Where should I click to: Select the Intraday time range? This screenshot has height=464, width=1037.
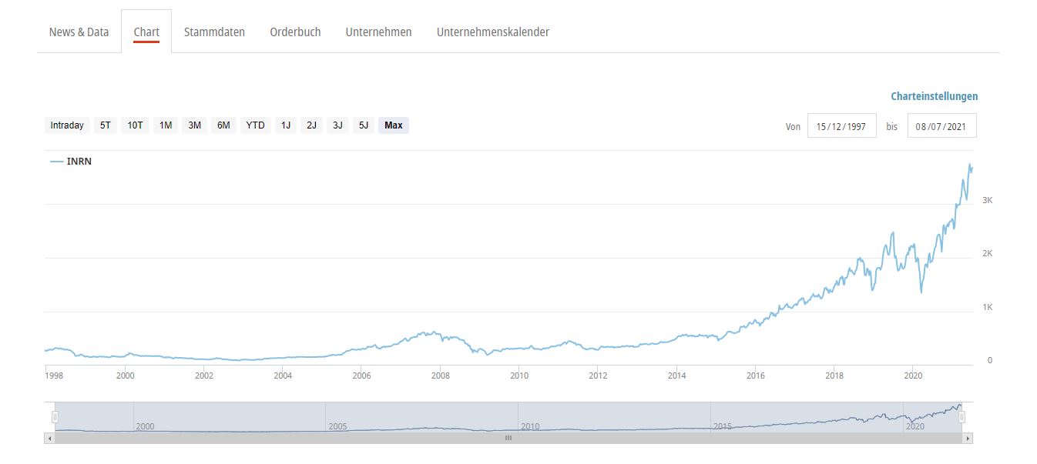67,125
